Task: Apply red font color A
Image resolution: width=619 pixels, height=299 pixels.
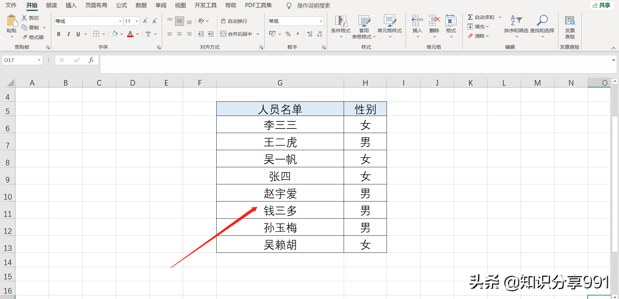Action: pyautogui.click(x=130, y=34)
